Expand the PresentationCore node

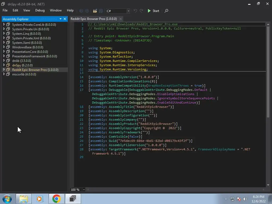tap(4, 52)
